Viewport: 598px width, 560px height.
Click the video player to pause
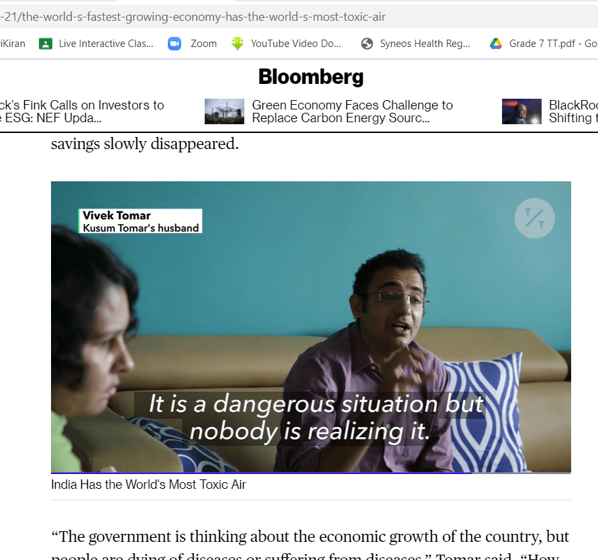pyautogui.click(x=311, y=327)
